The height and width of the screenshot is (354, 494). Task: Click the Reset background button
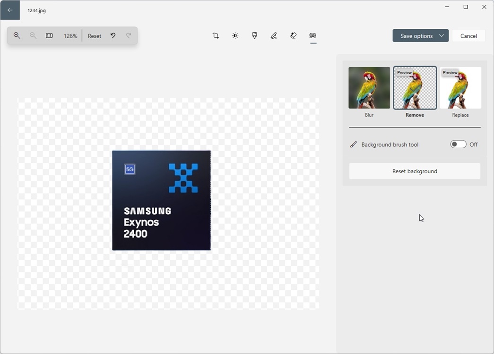click(x=415, y=171)
